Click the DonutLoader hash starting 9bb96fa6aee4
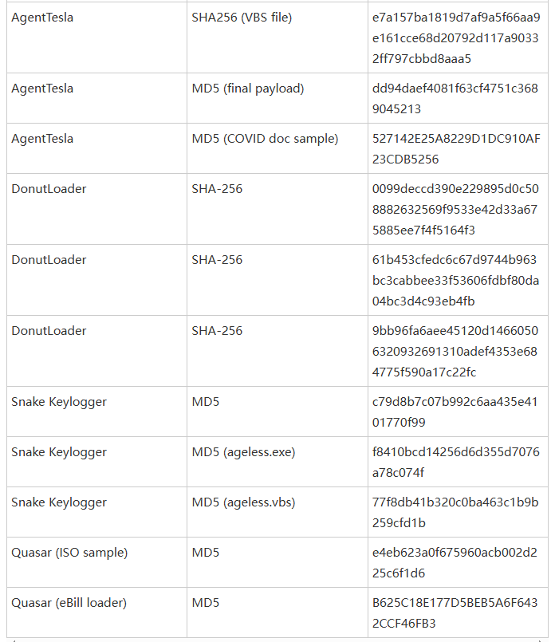The image size is (555, 642). 455,351
